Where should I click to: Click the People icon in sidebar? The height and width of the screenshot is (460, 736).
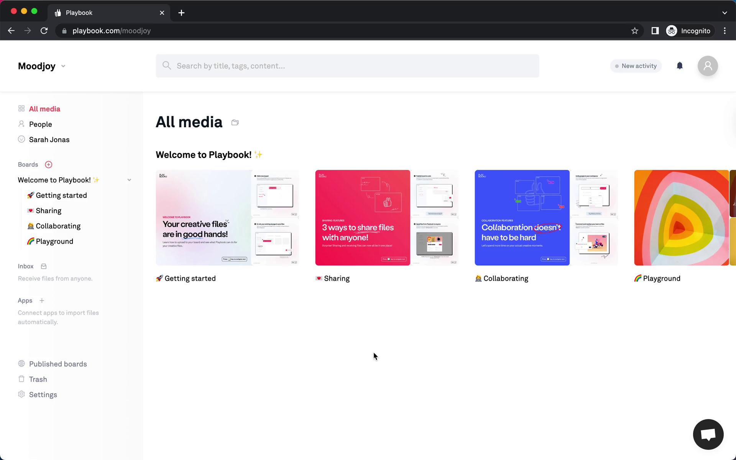tap(21, 124)
